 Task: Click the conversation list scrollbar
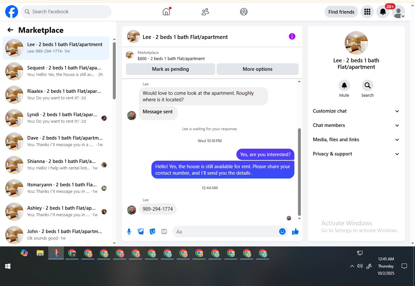114,71
